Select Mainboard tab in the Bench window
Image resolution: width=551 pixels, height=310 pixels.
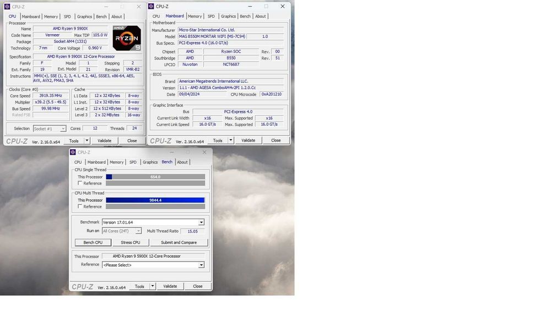pyautogui.click(x=96, y=162)
